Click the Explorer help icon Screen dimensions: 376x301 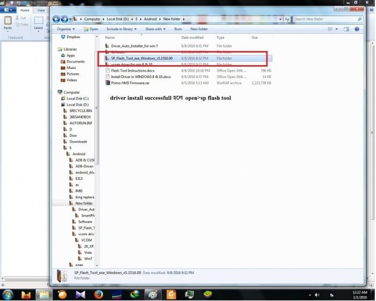[x=357, y=29]
